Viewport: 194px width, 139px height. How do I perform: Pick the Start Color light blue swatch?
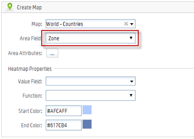(87, 110)
